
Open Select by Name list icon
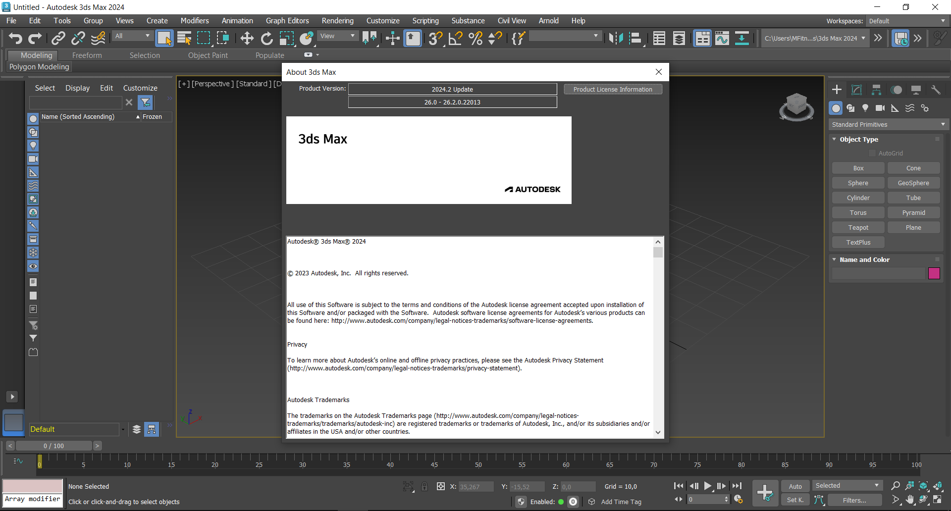pyautogui.click(x=184, y=38)
